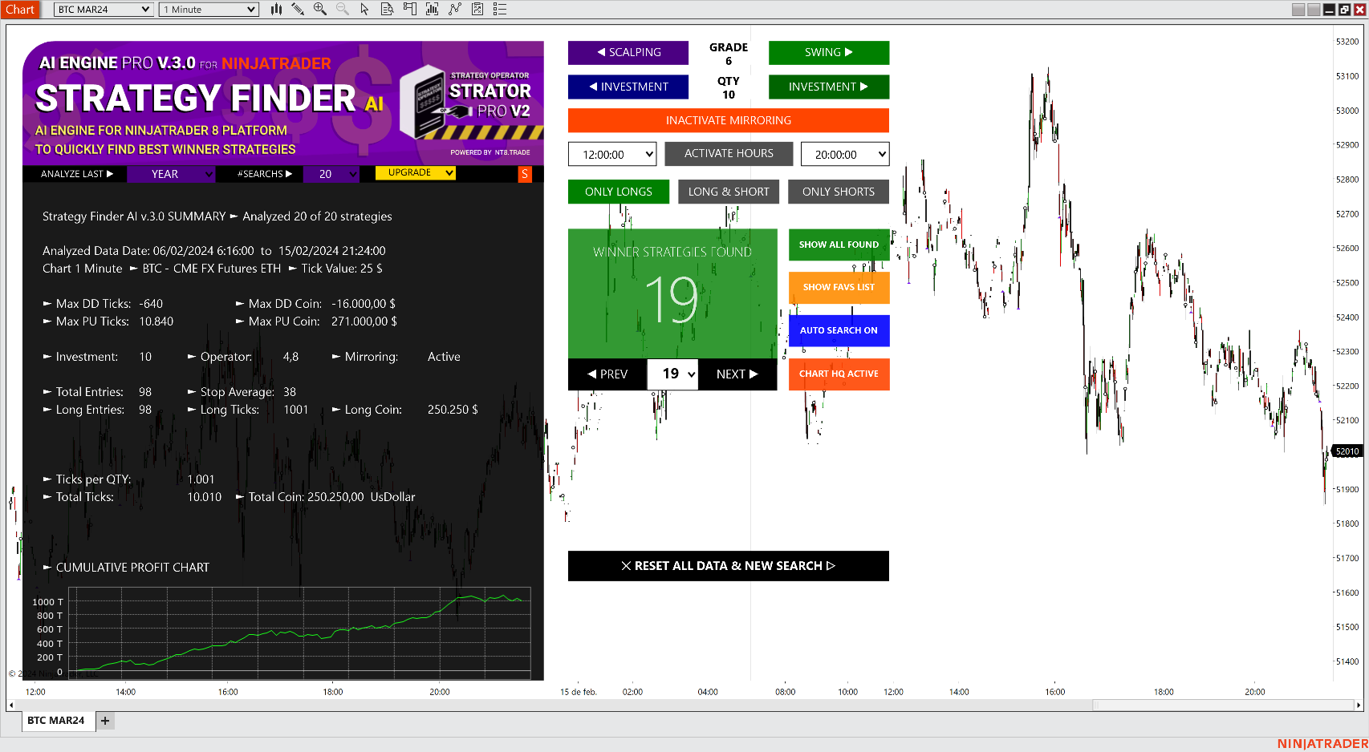The image size is (1369, 752).
Task: Click '15 de feb.' date axis label
Action: pyautogui.click(x=579, y=692)
